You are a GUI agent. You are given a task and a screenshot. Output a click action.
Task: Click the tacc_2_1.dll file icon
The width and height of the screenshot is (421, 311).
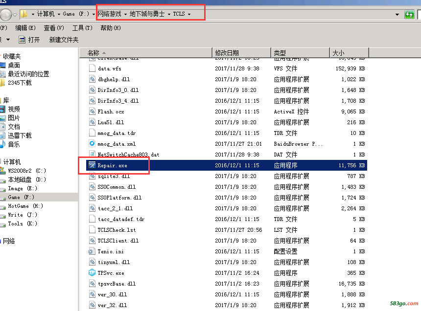92,208
